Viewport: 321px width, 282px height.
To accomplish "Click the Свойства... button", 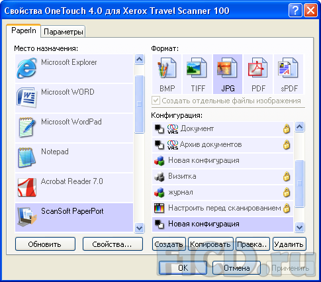I will 113,244.
